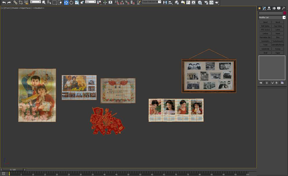Open the reference coordinate system 'View' dropdown
The width and height of the screenshot is (288, 176).
coord(90,2)
